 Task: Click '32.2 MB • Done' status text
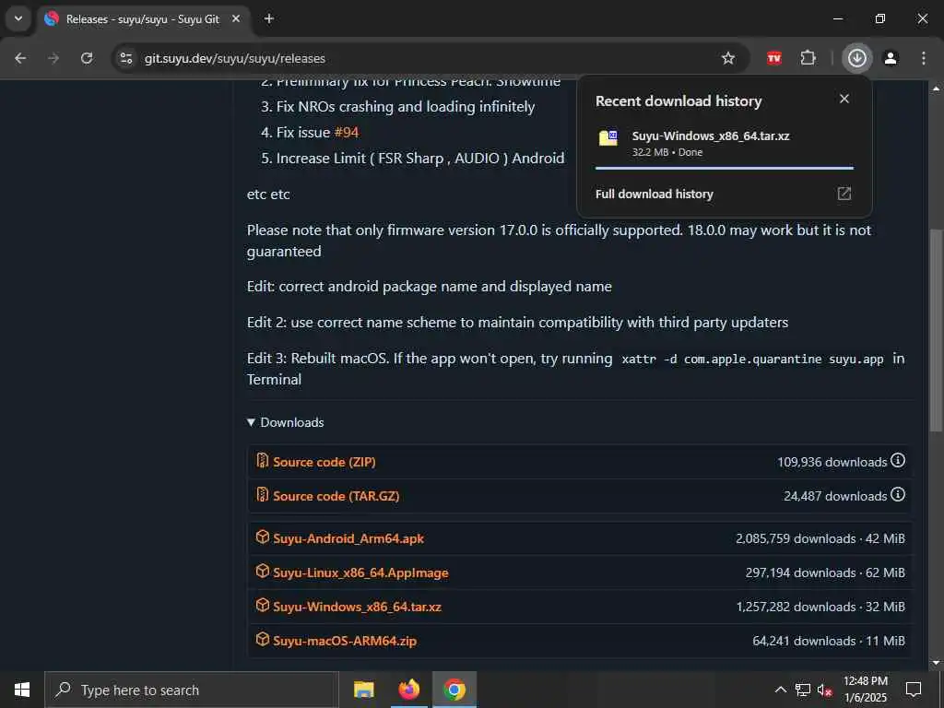pos(667,152)
